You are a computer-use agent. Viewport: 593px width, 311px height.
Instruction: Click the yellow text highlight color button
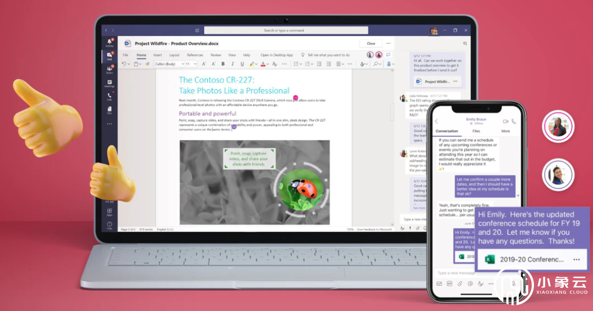[251, 64]
